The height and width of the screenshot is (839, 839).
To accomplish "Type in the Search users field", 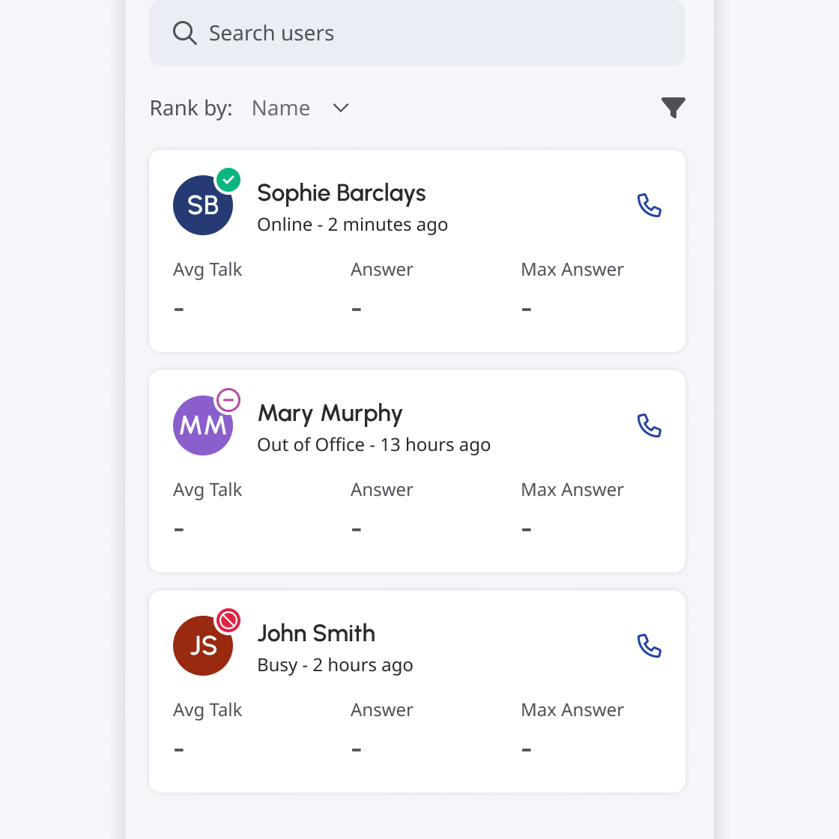I will click(x=434, y=33).
